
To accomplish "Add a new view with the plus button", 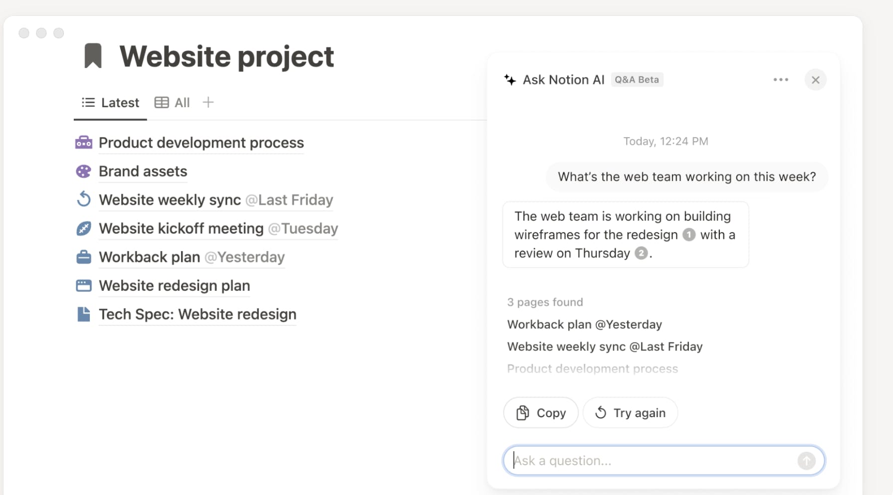I will (208, 102).
